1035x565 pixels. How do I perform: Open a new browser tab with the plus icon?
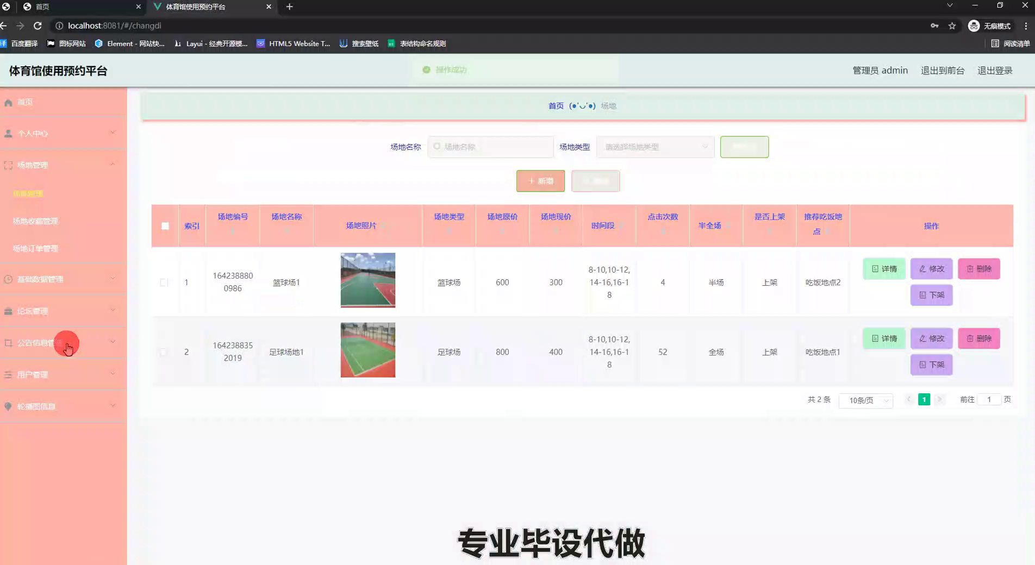[x=289, y=7]
